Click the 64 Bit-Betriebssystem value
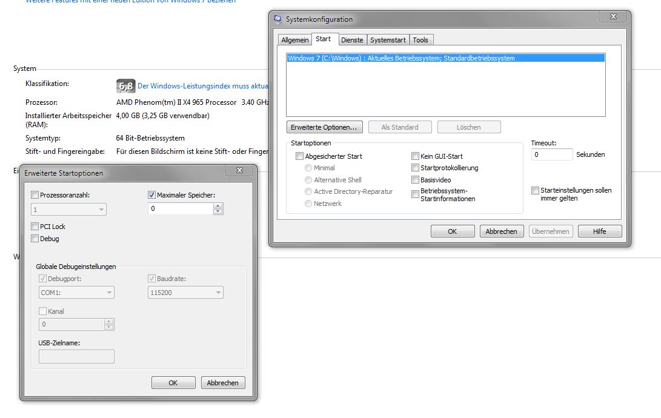The height and width of the screenshot is (418, 661). (x=150, y=138)
